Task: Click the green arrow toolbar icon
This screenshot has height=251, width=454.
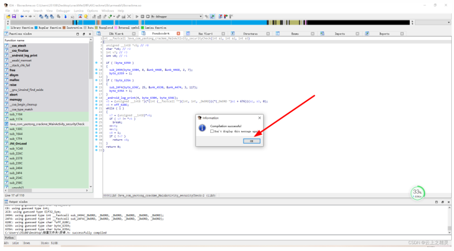Action: [x=110, y=17]
